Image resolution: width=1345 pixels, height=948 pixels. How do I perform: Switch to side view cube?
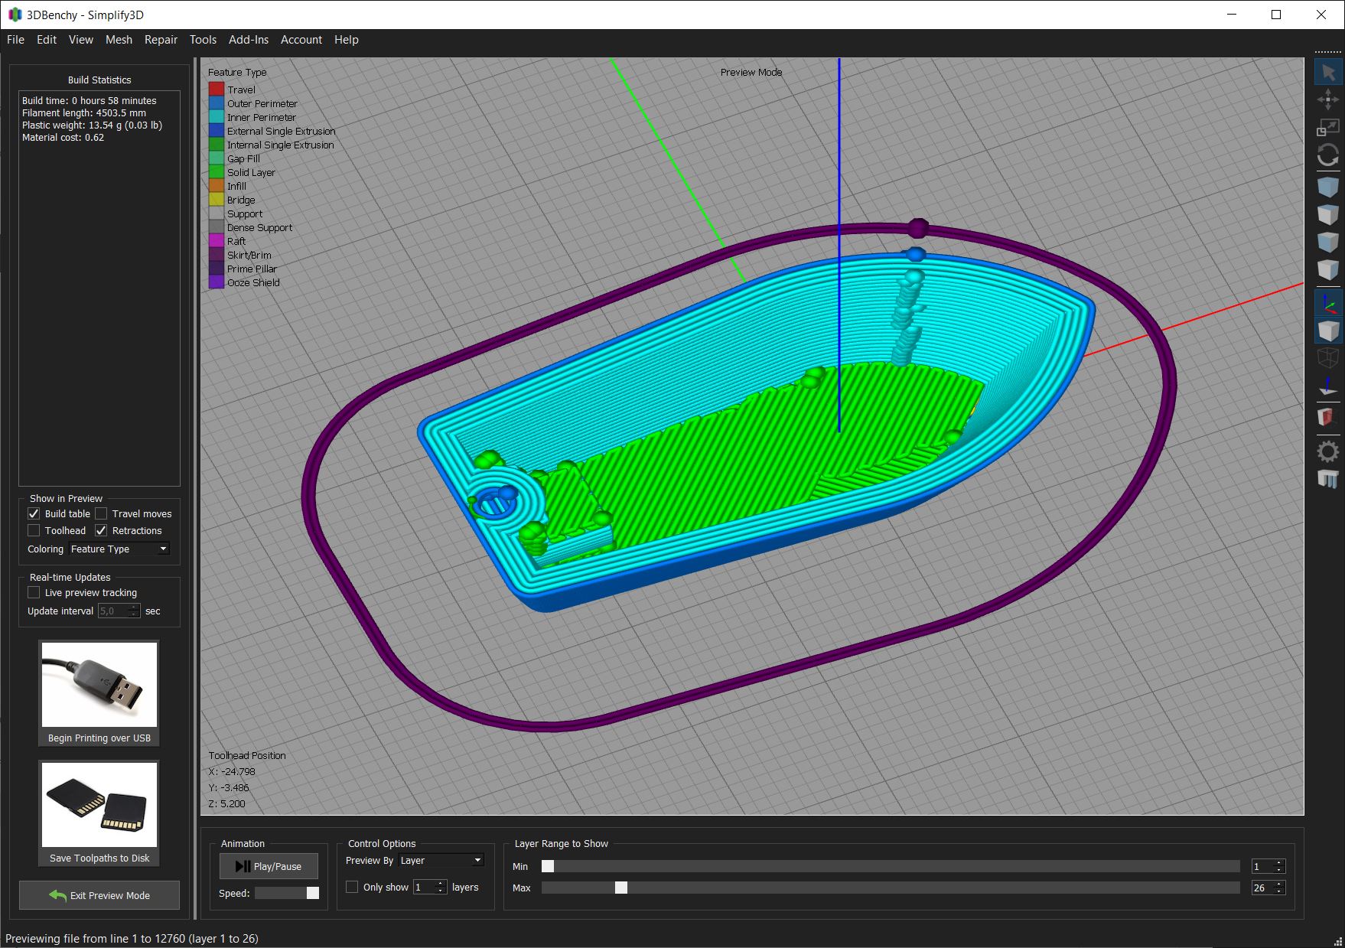(x=1327, y=269)
